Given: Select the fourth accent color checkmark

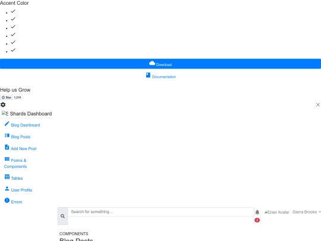Looking at the screenshot, I should [13, 35].
